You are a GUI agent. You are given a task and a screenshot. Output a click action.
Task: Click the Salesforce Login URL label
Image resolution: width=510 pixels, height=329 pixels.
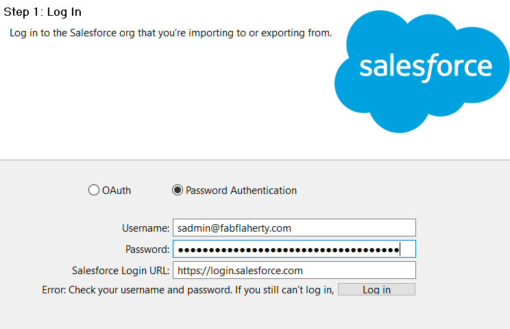[121, 271]
